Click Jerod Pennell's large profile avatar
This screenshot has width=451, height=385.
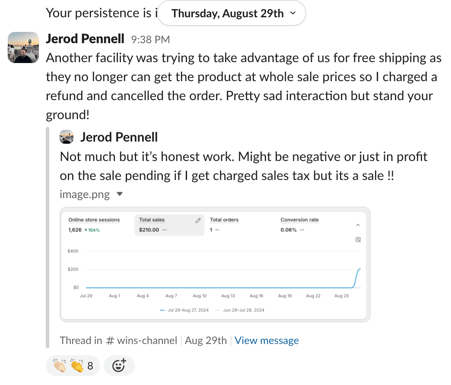pos(24,47)
